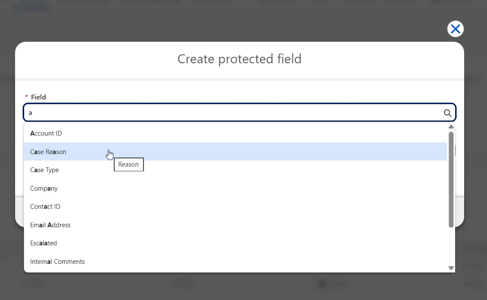The width and height of the screenshot is (487, 300).
Task: Click the scroll-up arrow of the dropdown list
Action: pos(451,127)
